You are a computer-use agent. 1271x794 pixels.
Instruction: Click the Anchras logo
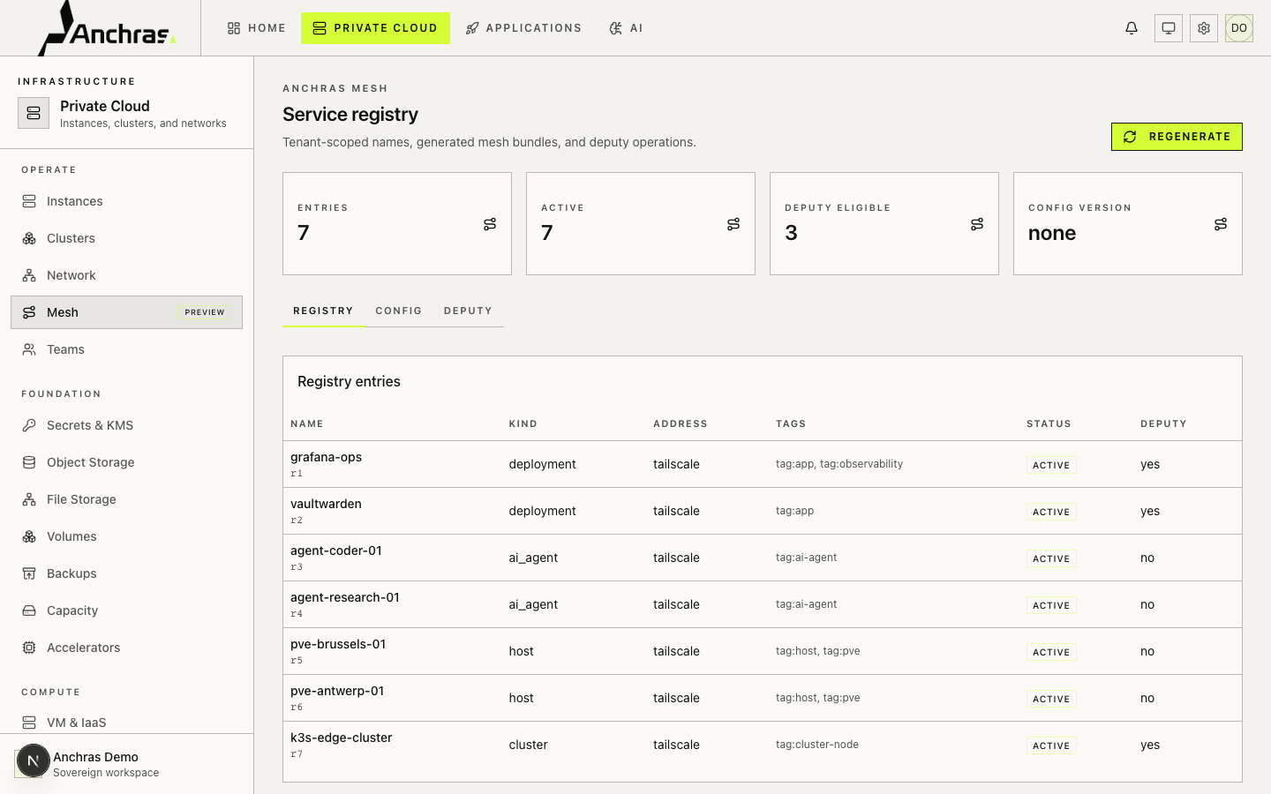pos(107,28)
